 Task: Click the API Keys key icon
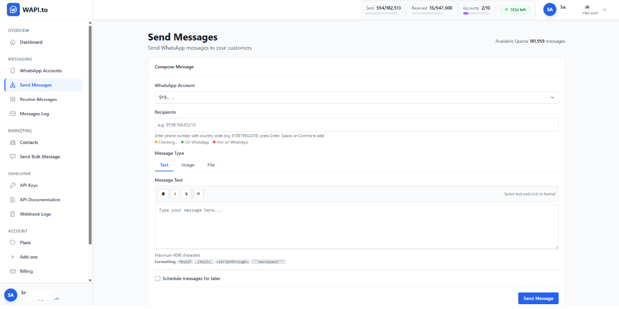pos(13,185)
